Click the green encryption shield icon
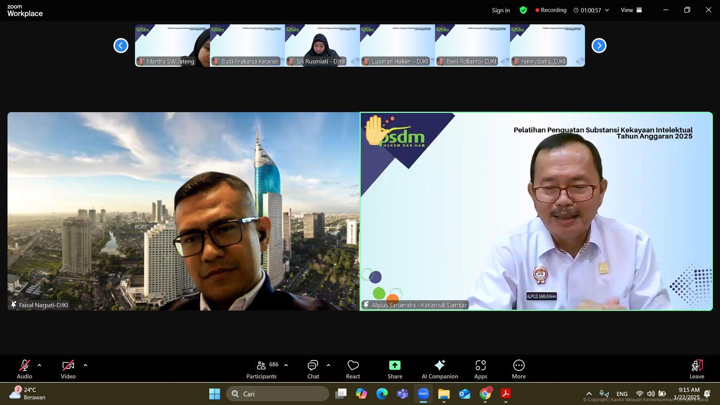Viewport: 720px width, 405px height. (523, 10)
